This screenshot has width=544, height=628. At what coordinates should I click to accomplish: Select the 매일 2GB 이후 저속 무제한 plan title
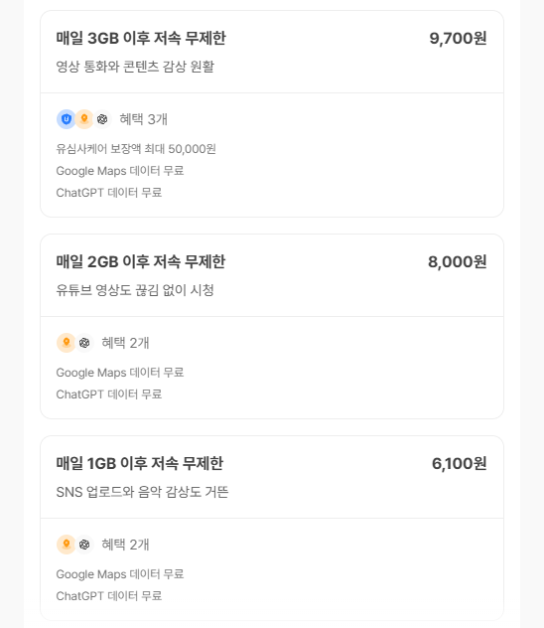[x=141, y=261]
